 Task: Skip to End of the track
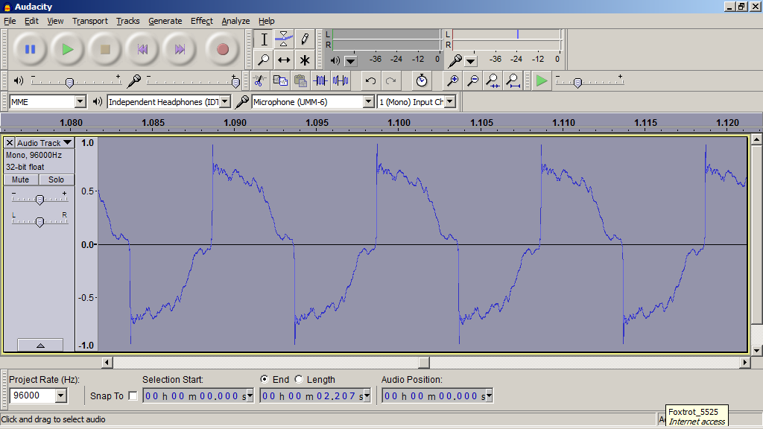tap(180, 49)
